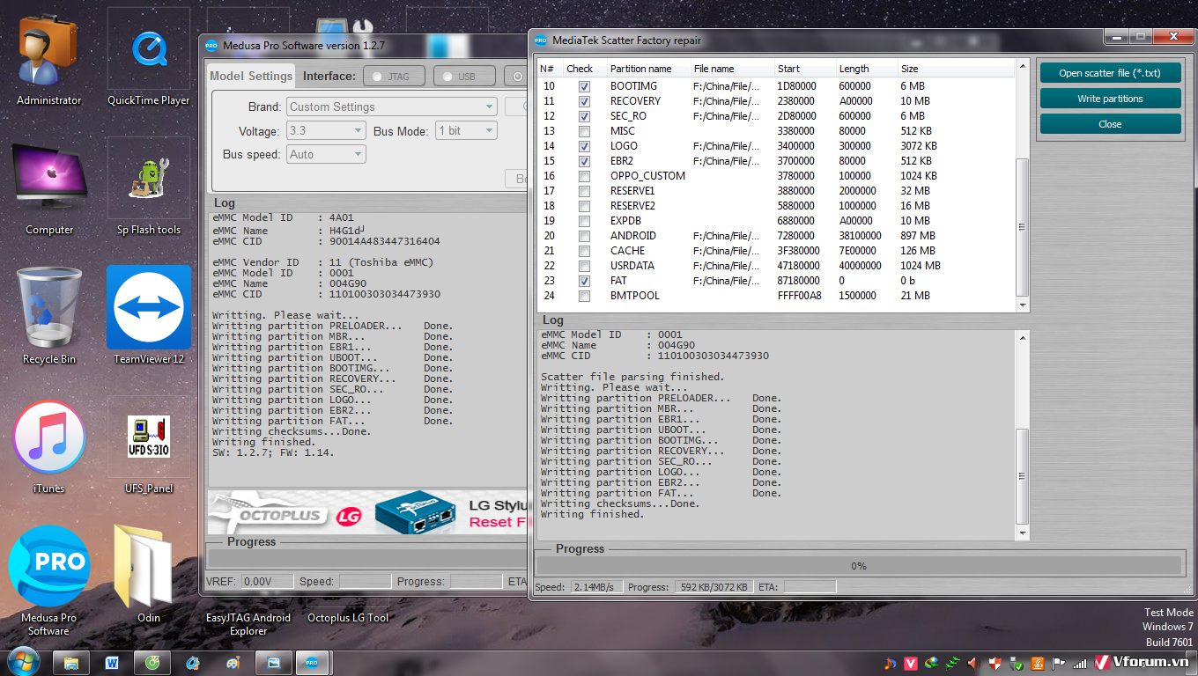Click the 592 KB/3072 KB progress field
The height and width of the screenshot is (676, 1198).
[714, 587]
